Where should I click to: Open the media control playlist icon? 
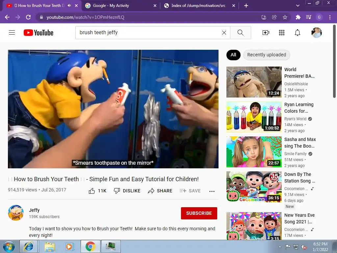[309, 17]
